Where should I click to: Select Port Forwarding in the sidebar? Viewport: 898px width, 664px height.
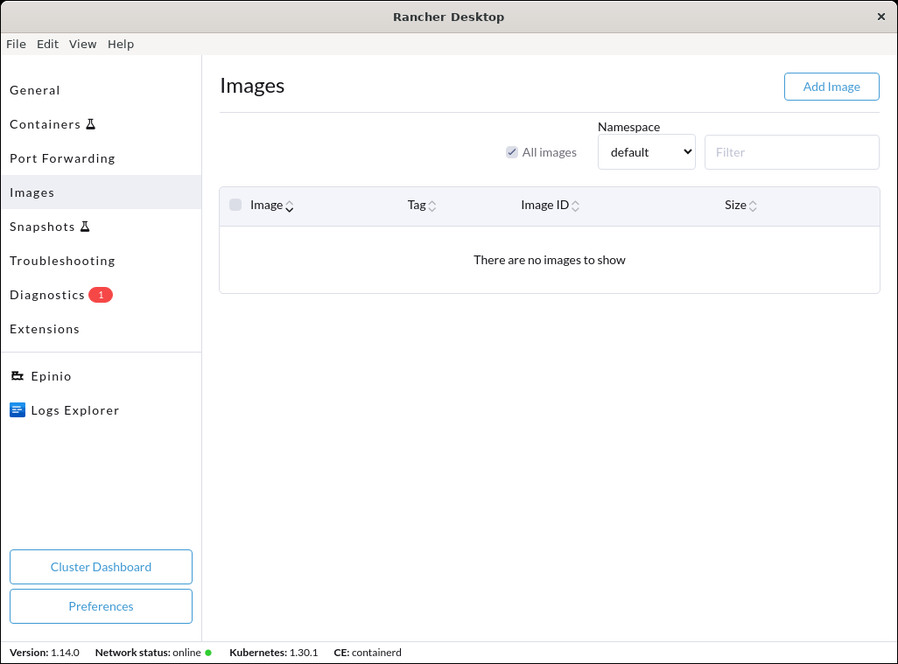point(101,158)
